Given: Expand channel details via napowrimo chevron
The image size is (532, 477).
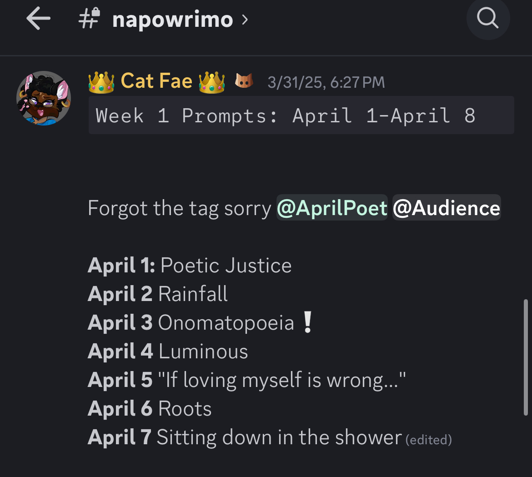Looking at the screenshot, I should (x=245, y=20).
